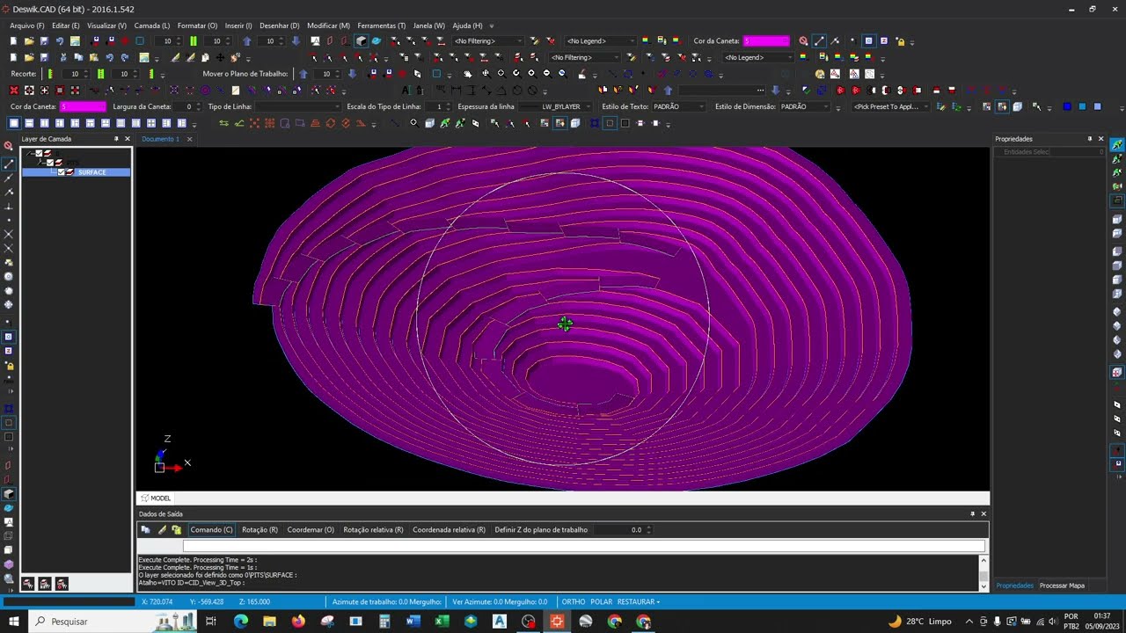Open the Tipo de Linha dropdown
Screen dimensions: 1126x633
(298, 106)
